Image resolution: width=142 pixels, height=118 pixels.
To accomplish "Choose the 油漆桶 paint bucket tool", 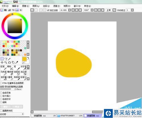I will 4,78.
